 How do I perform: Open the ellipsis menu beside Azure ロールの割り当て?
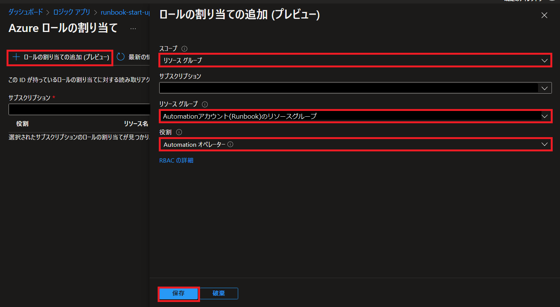pos(133,29)
